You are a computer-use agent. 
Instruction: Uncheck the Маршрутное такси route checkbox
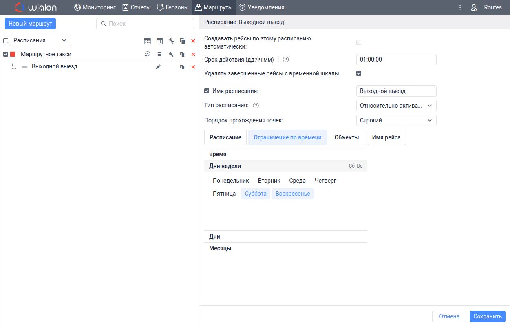(x=6, y=54)
